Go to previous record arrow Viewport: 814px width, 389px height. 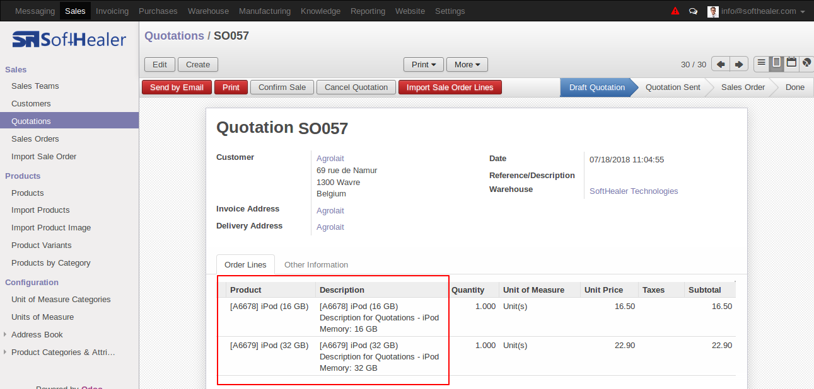pos(721,64)
